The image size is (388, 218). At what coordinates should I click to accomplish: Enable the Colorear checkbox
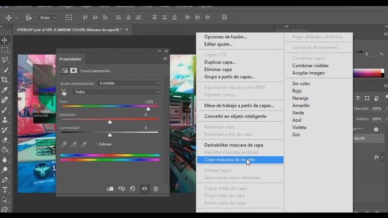click(x=95, y=144)
